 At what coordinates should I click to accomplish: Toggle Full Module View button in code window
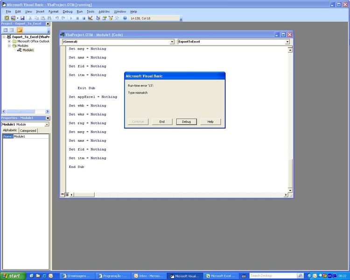pyautogui.click(x=67, y=195)
